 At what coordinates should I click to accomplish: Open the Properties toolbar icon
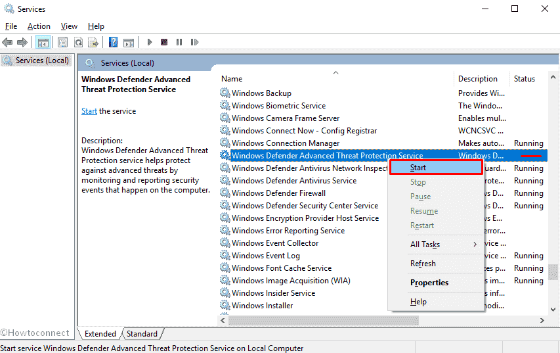click(x=62, y=43)
